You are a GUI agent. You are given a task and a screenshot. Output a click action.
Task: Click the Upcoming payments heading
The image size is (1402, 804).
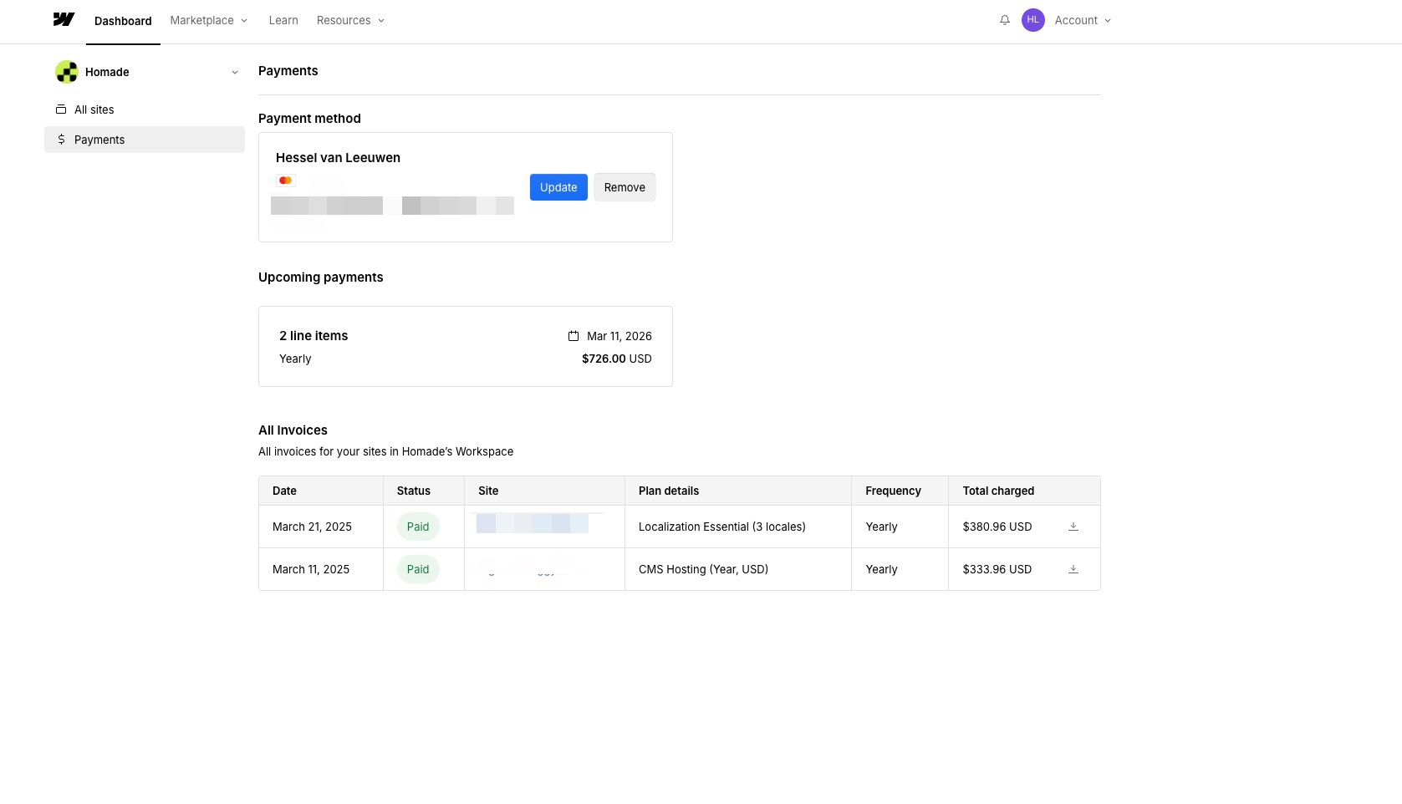(321, 277)
